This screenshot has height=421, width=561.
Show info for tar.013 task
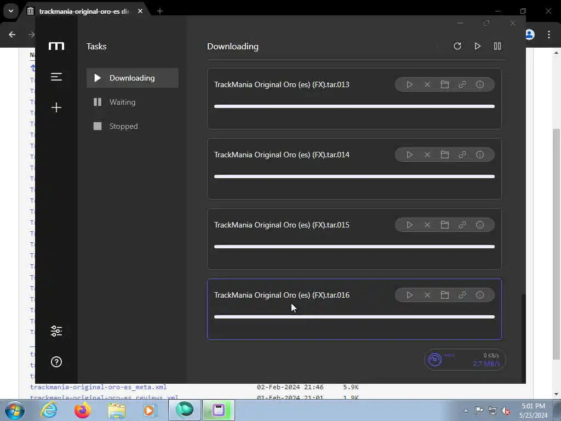pos(480,84)
